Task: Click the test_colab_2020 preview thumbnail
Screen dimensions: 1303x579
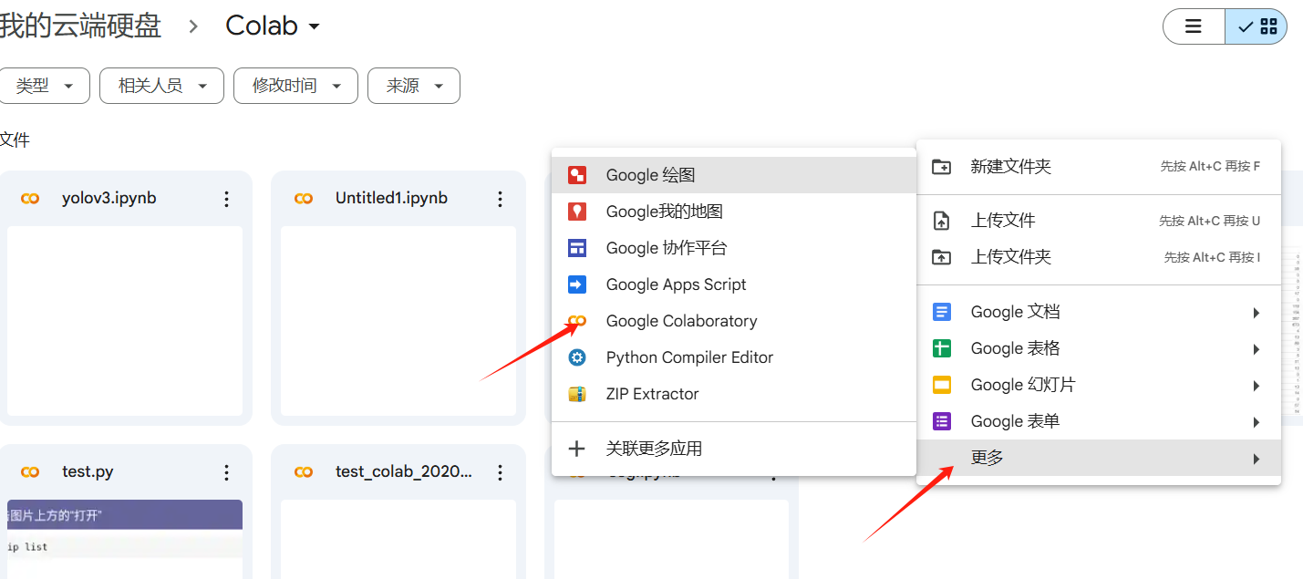Action: (398, 539)
